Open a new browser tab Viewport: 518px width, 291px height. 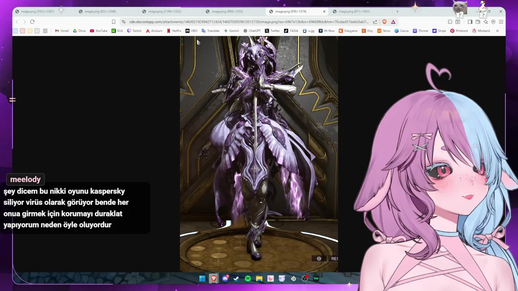[x=397, y=11]
